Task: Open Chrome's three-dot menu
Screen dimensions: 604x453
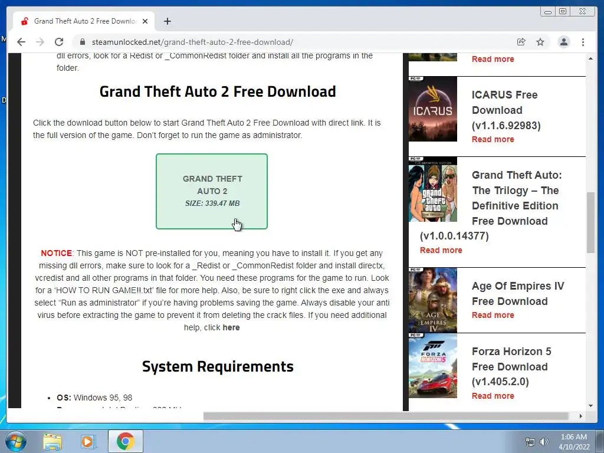Action: pos(583,42)
